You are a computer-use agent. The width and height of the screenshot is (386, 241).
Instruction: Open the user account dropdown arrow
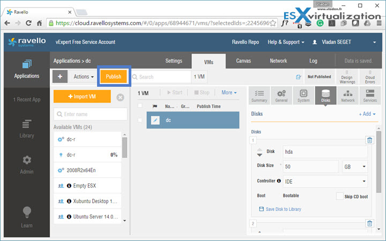(374, 42)
